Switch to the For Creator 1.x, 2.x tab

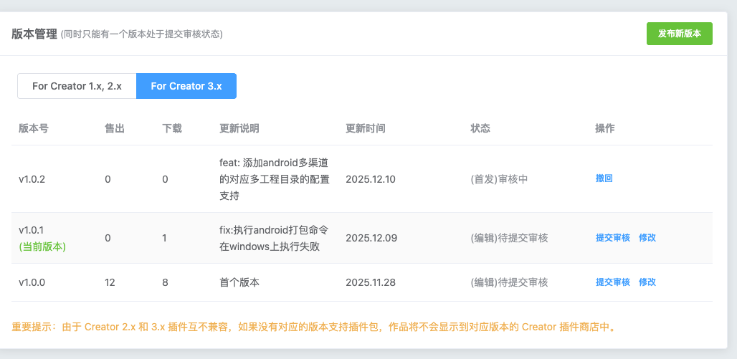tap(77, 86)
